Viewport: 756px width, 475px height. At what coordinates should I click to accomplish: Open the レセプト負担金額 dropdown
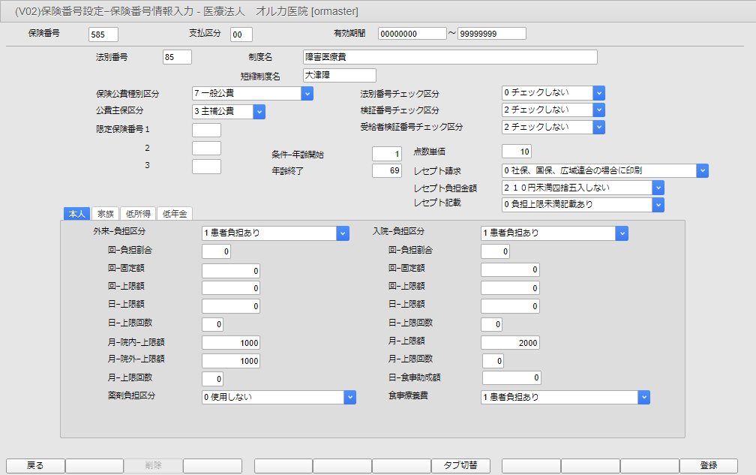coord(658,188)
